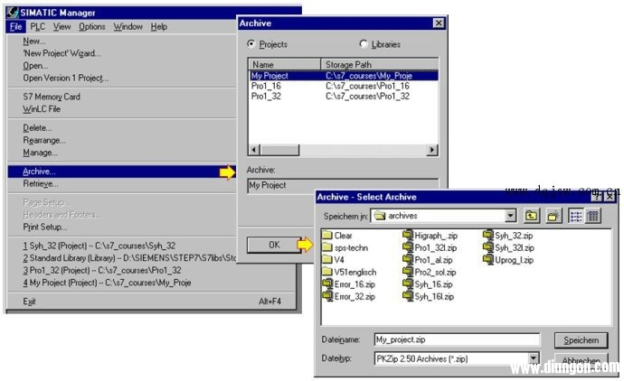This screenshot has height=381, width=624.
Task: Click the Speichern button
Action: [x=580, y=339]
